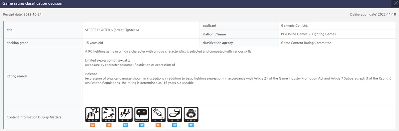Image resolution: width=399 pixels, height=131 pixels.
Task: Click the Deliberation date 2022-11-18
Action: point(373,15)
